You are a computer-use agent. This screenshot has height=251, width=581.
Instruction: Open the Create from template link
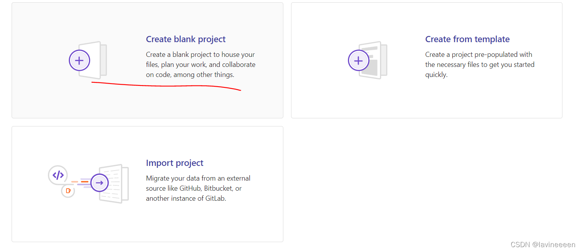tap(467, 39)
